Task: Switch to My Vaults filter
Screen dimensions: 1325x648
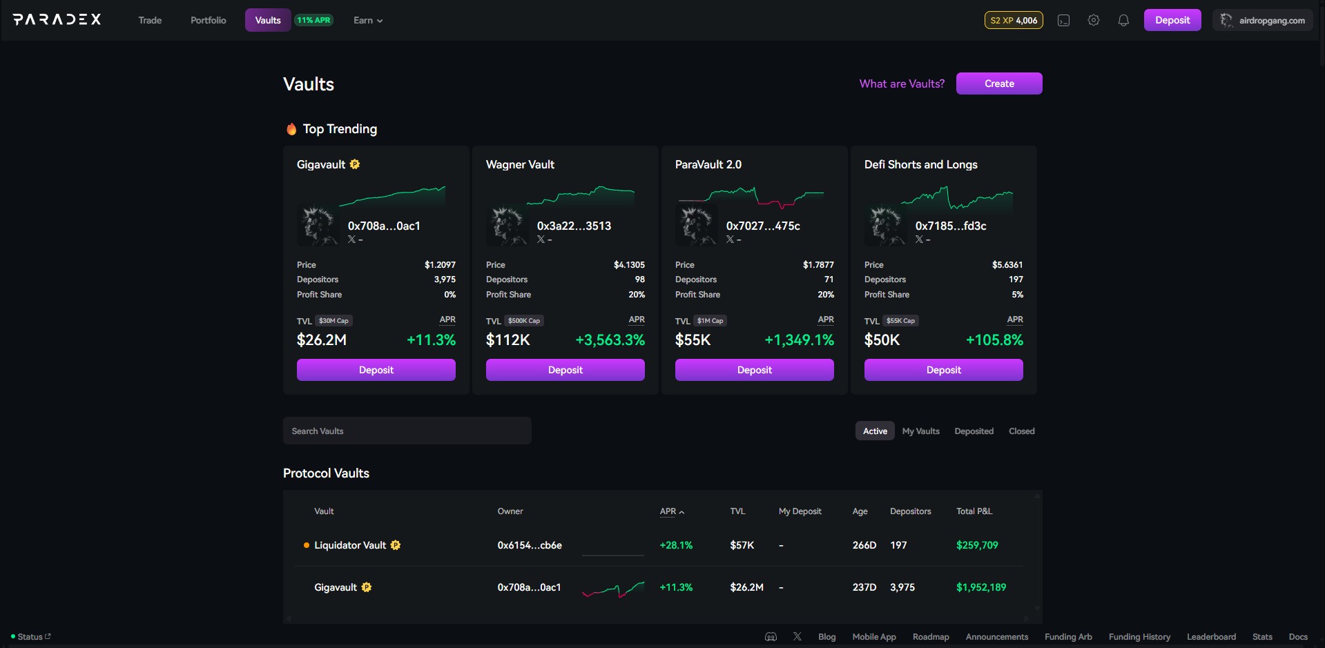Action: (920, 431)
